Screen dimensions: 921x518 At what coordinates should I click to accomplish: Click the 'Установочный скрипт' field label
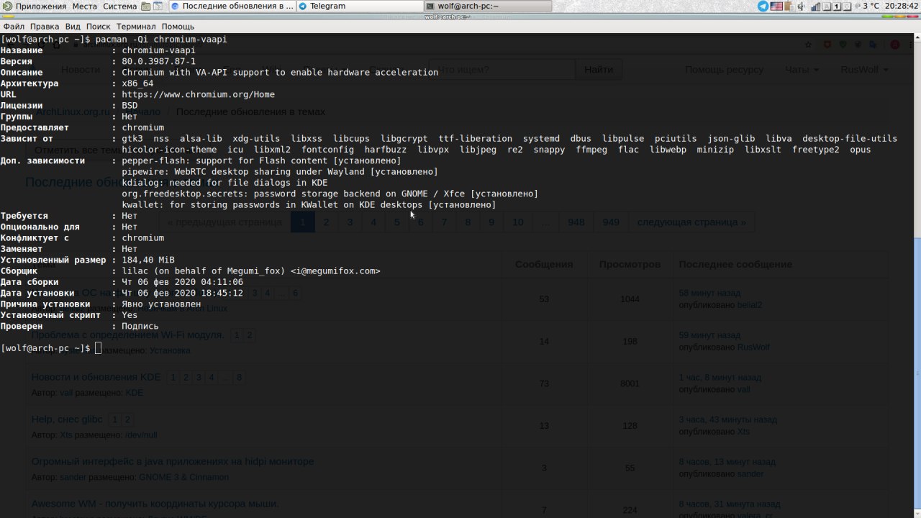click(x=50, y=315)
